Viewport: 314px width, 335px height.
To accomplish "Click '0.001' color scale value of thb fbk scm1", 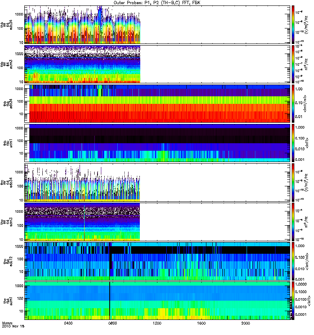I will click(x=300, y=160).
